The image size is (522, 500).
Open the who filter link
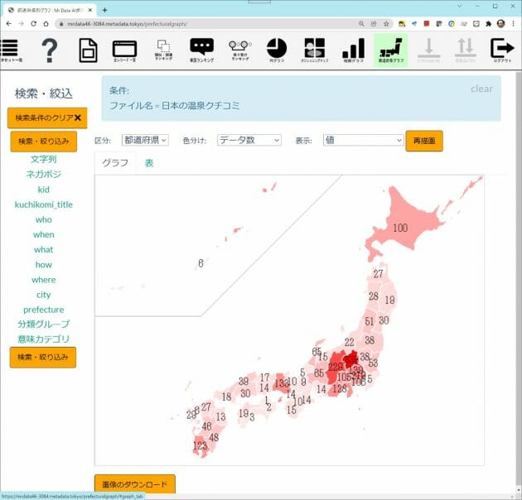[44, 219]
